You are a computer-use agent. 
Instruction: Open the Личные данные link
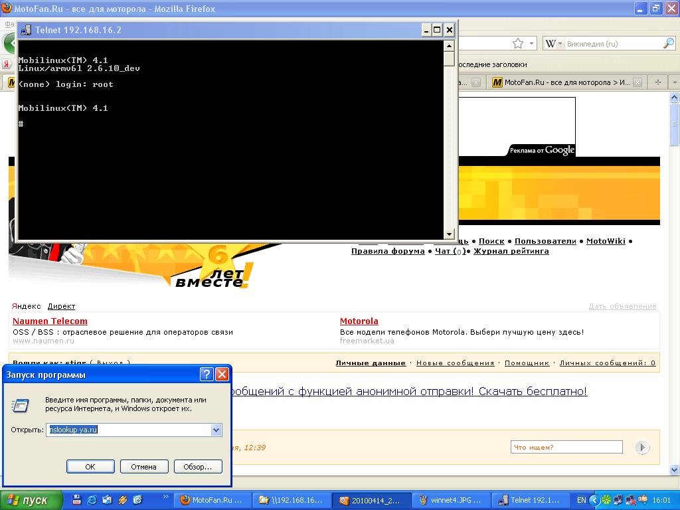[x=371, y=363]
